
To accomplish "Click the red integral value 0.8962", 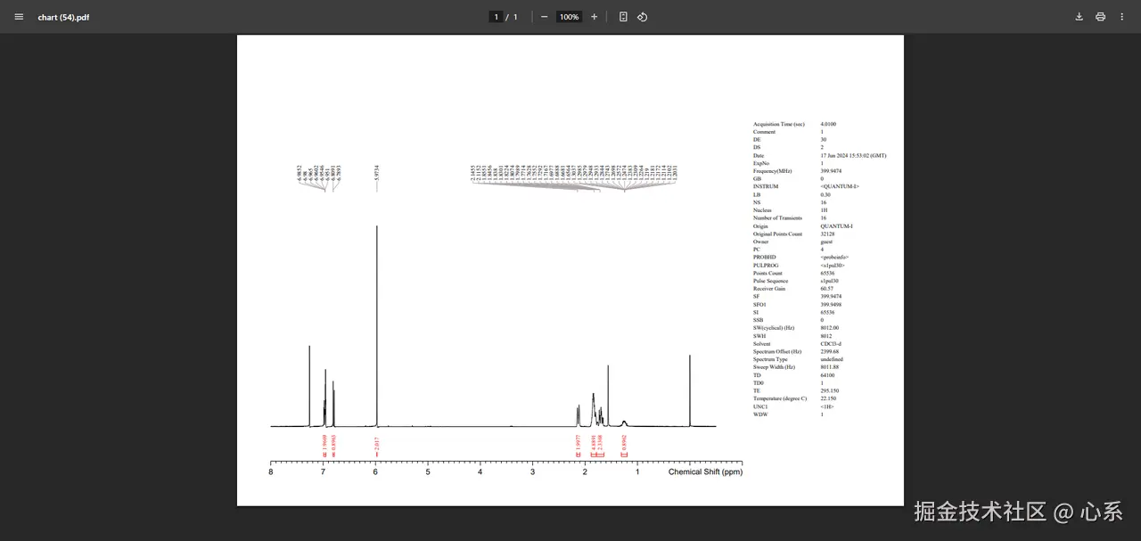I will pos(625,443).
